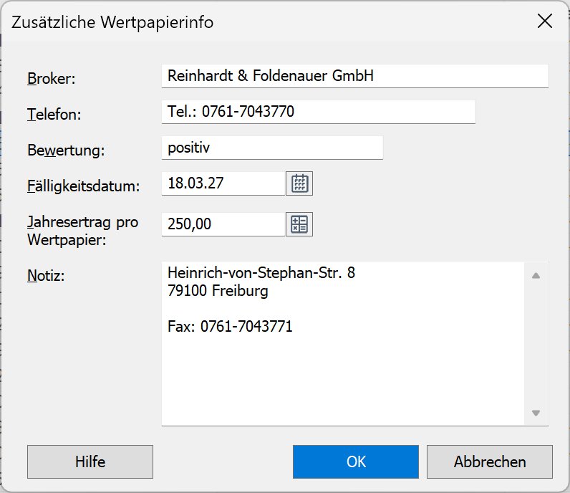The width and height of the screenshot is (570, 493).
Task: Click the Bewertung field containing positiv
Action: pyautogui.click(x=272, y=148)
